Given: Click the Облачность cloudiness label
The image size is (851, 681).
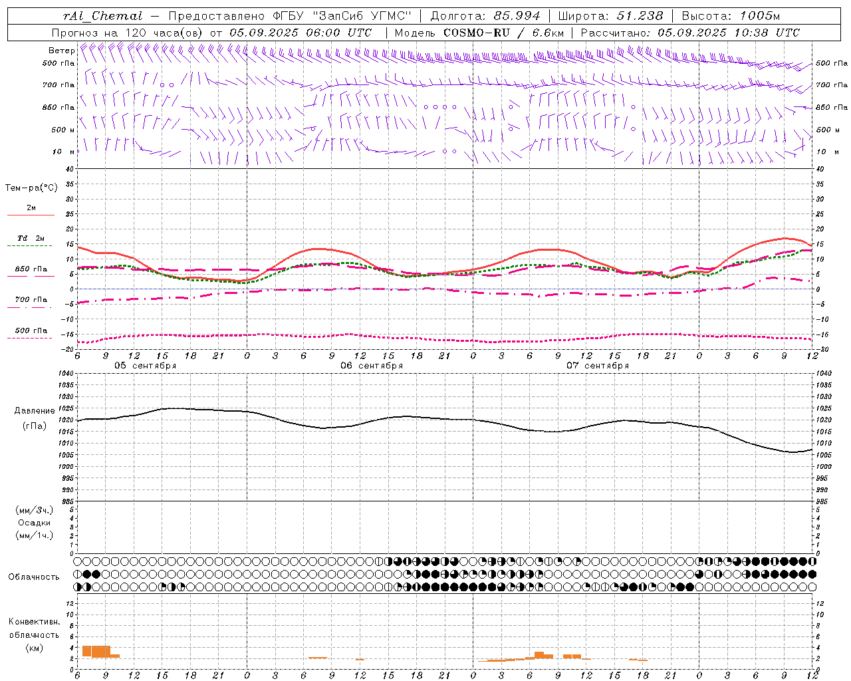Looking at the screenshot, I should 34,577.
